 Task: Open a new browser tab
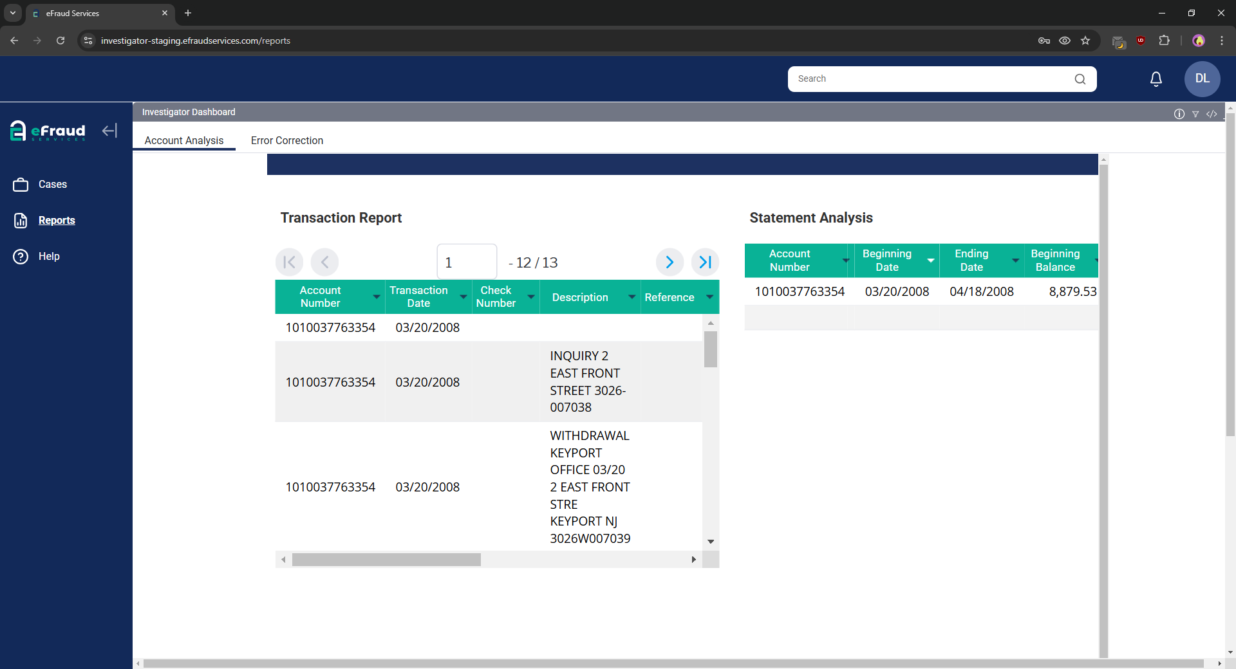(x=188, y=13)
